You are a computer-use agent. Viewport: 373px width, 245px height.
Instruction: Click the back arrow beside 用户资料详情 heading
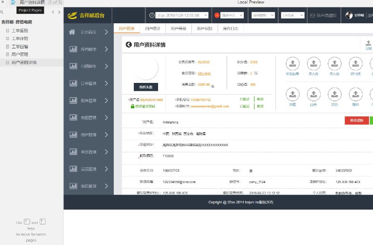(129, 44)
